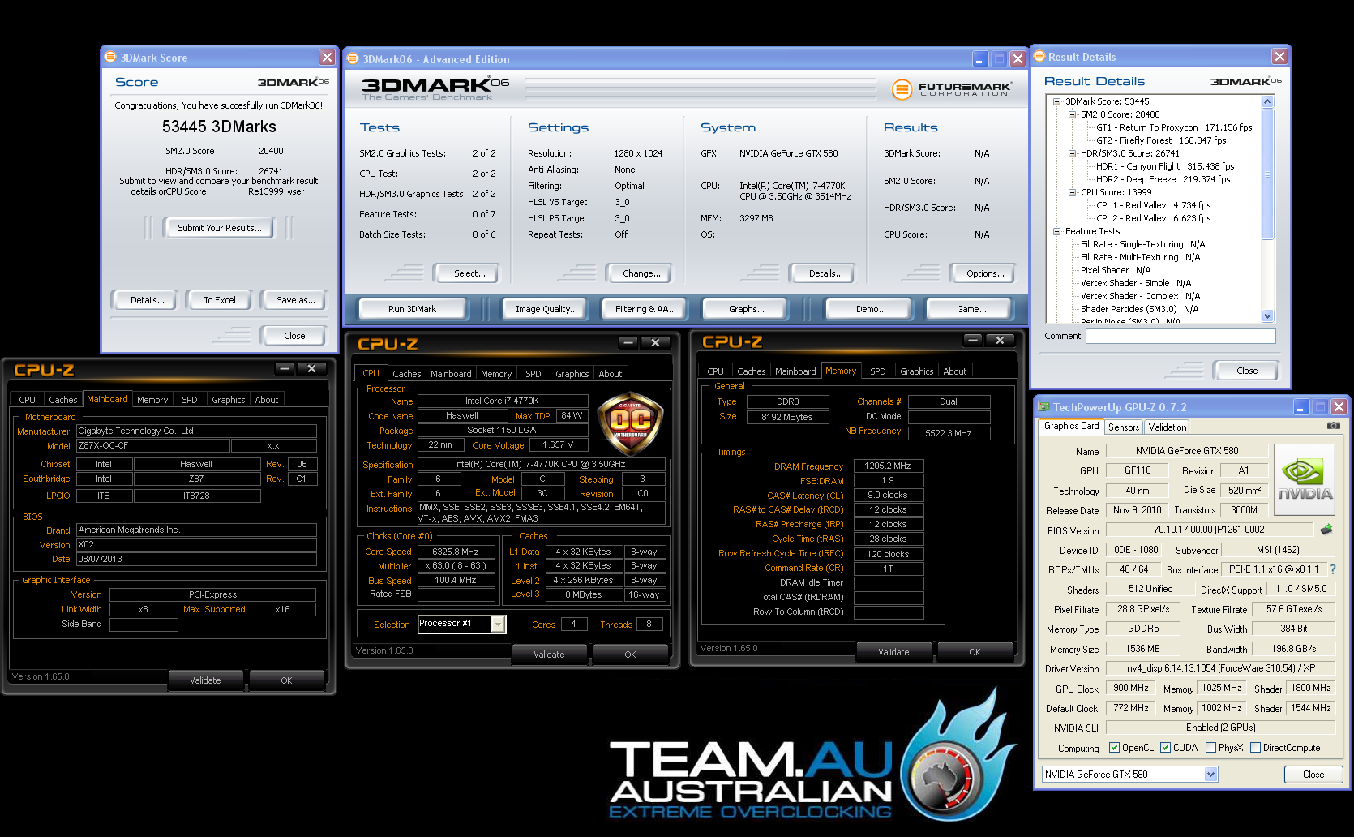Click the BIOS save chip icon in GPU-Z
1354x837 pixels.
click(1326, 530)
